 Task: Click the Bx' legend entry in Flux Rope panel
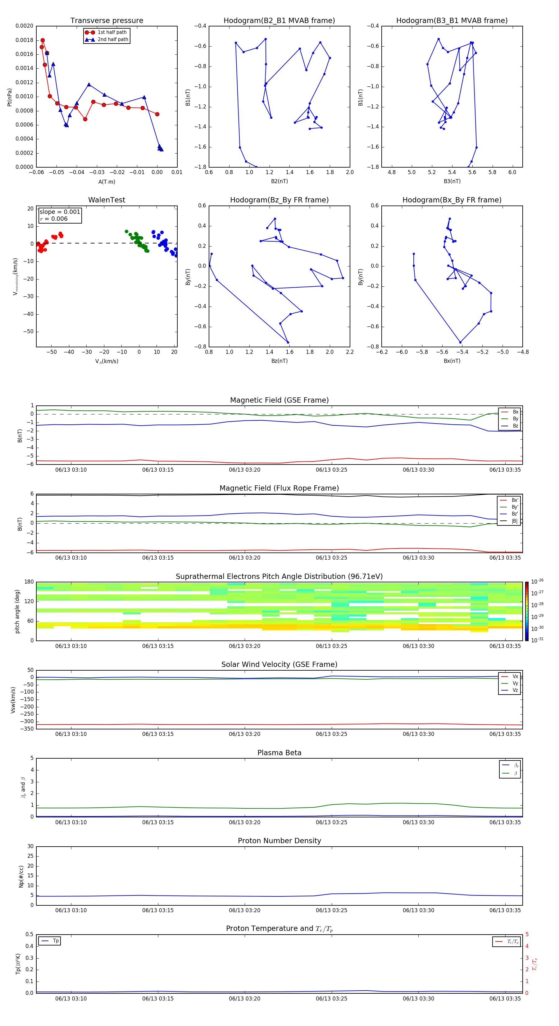(509, 500)
